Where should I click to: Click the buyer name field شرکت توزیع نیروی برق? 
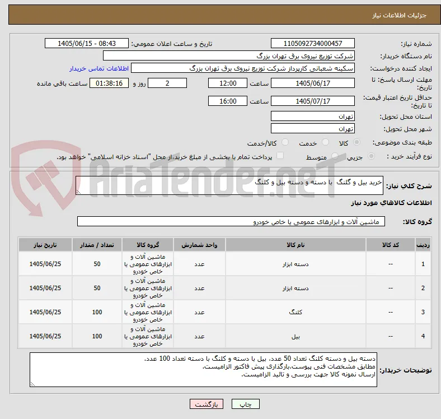click(229, 55)
